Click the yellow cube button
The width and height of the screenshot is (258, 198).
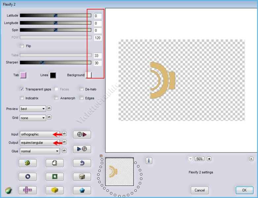click(x=55, y=190)
